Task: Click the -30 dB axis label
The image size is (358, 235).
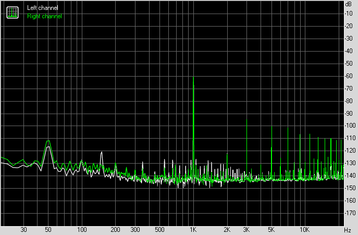Action: [349, 39]
